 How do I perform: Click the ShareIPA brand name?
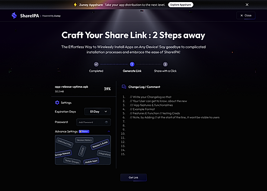click(x=30, y=16)
